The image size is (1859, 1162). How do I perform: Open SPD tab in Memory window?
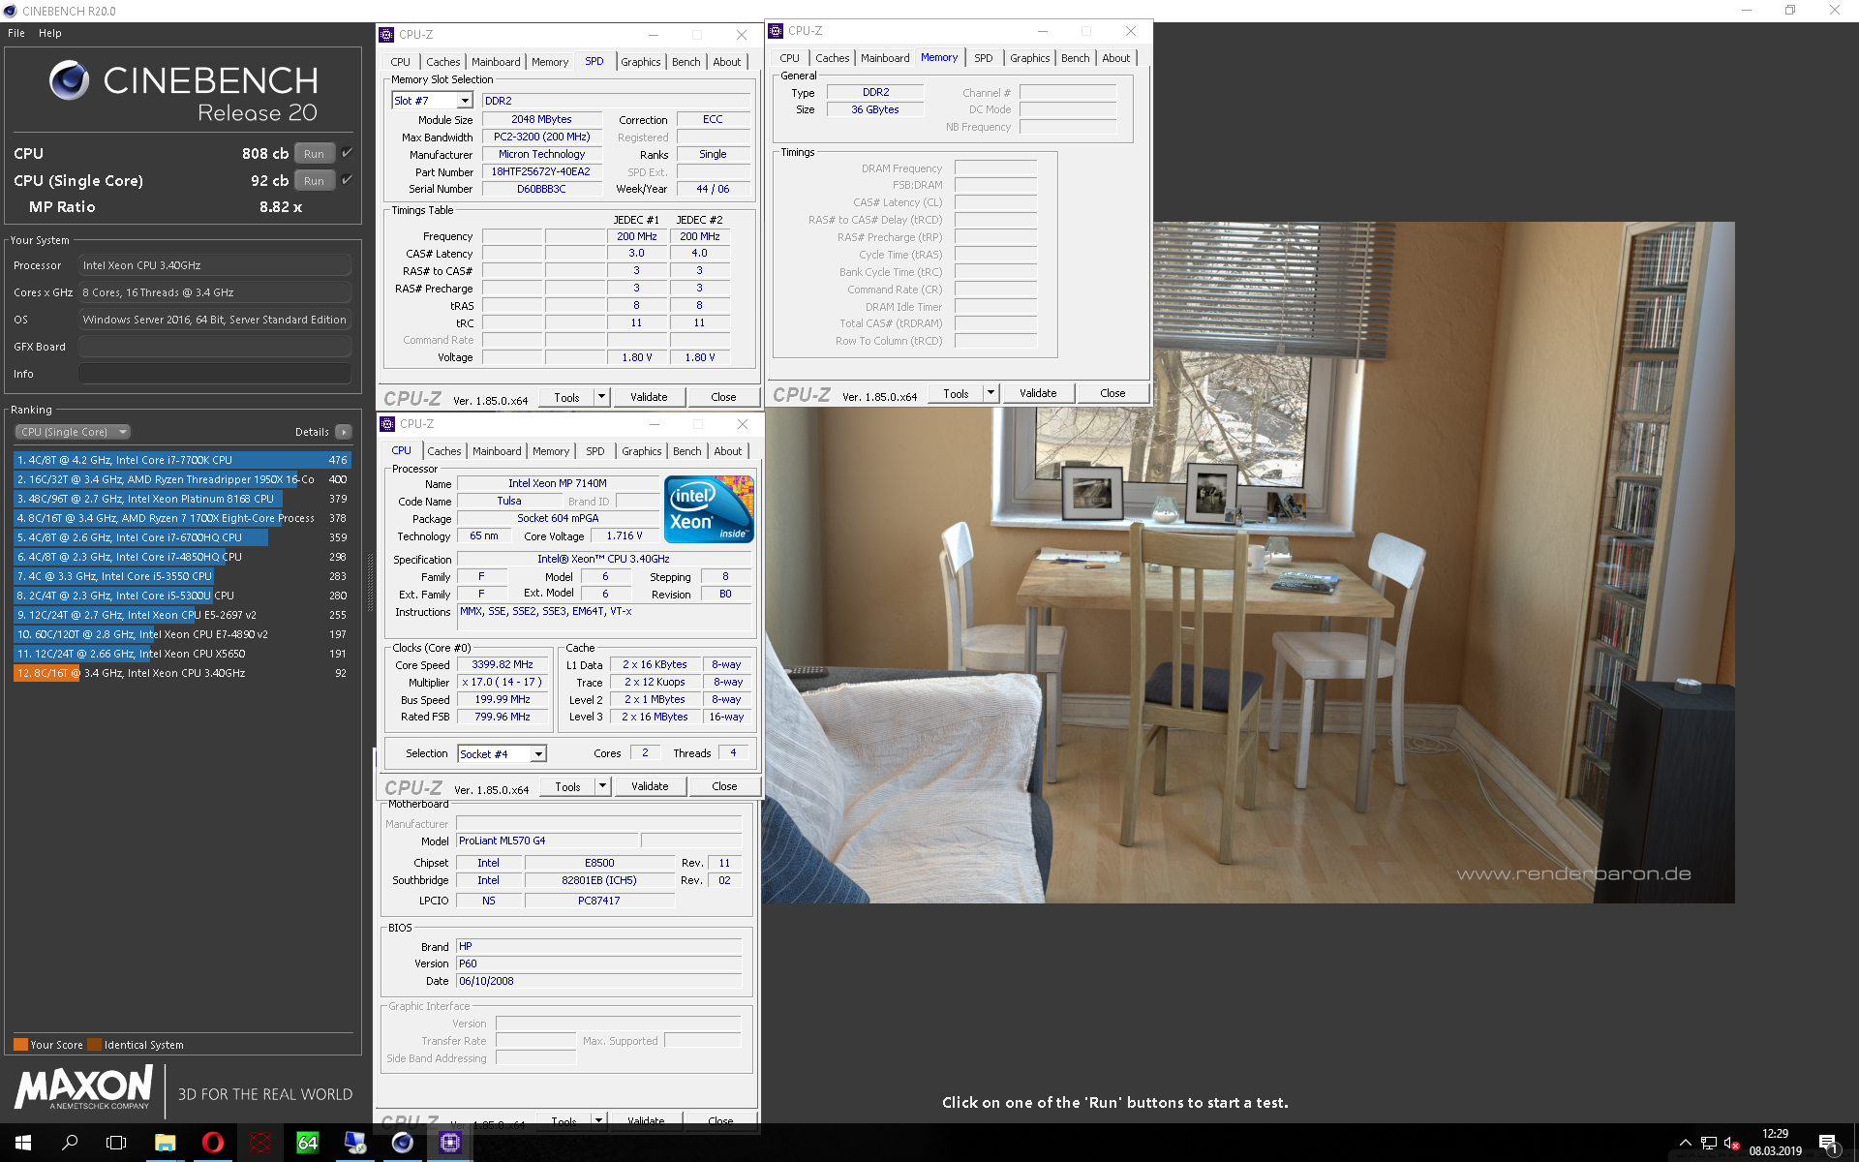point(984,58)
